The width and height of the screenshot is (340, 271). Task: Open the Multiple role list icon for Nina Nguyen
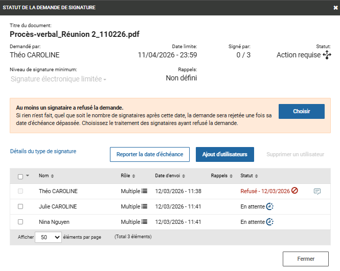144,222
